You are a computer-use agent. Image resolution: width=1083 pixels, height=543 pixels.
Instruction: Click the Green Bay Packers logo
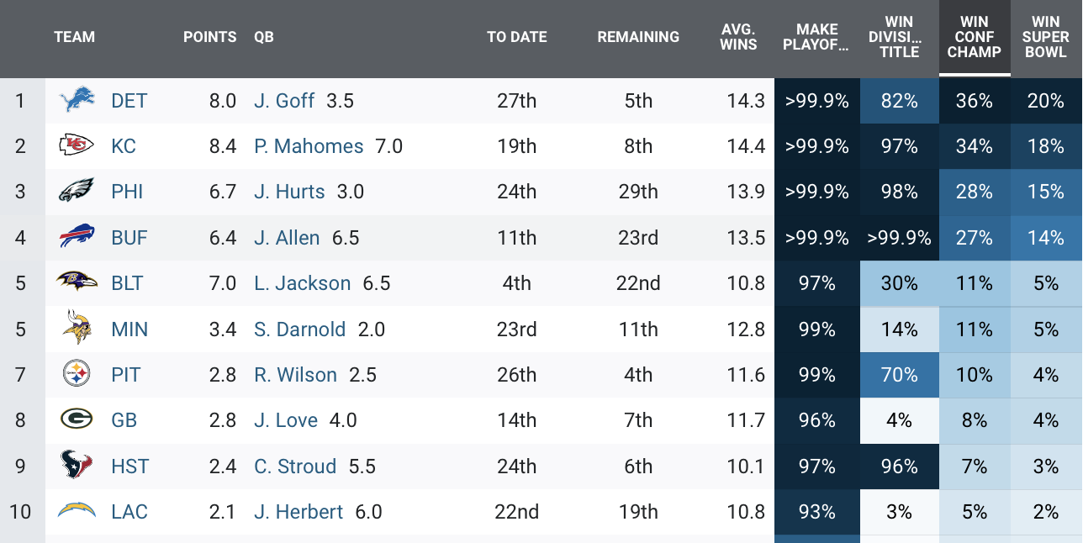tap(77, 419)
